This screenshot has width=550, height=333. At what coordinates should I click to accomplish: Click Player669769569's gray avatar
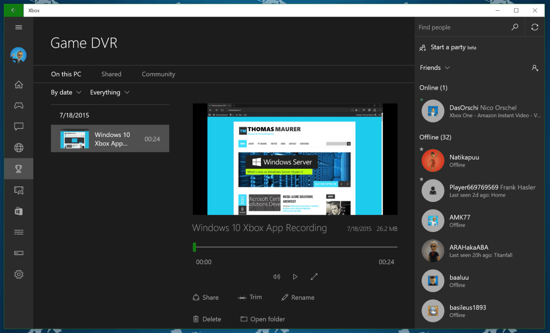(x=433, y=191)
